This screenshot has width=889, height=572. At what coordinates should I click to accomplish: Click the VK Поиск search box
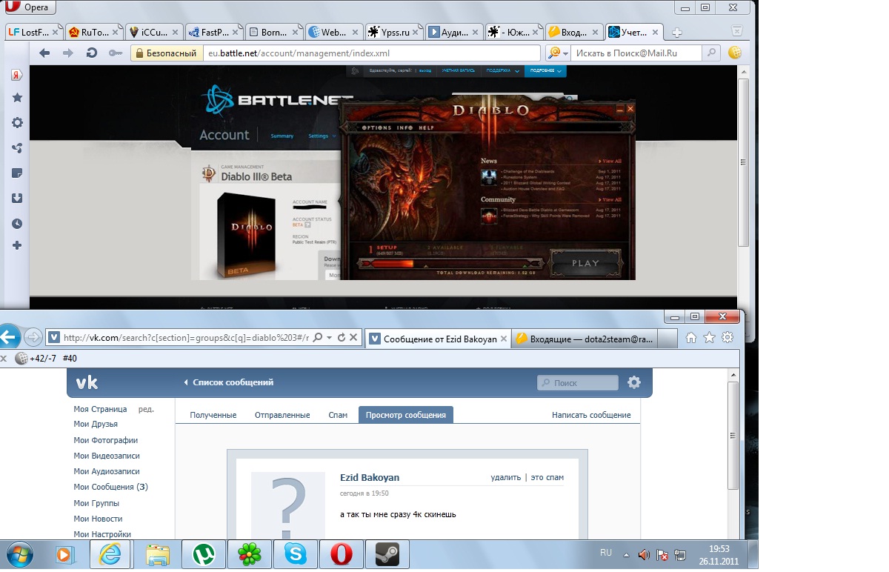coord(578,383)
